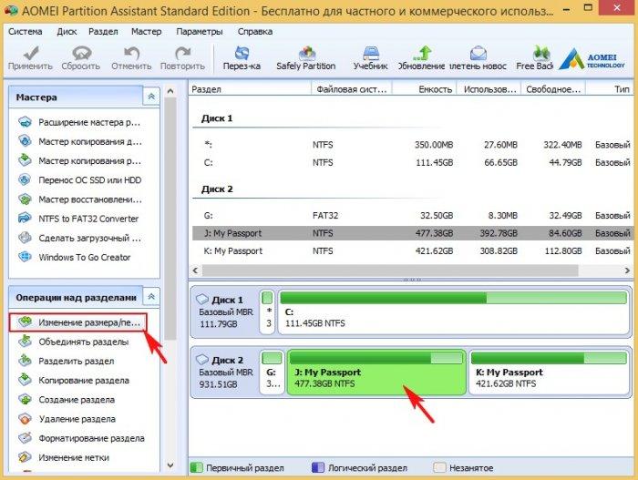Click the left panel scroll down arrow

tap(170, 465)
